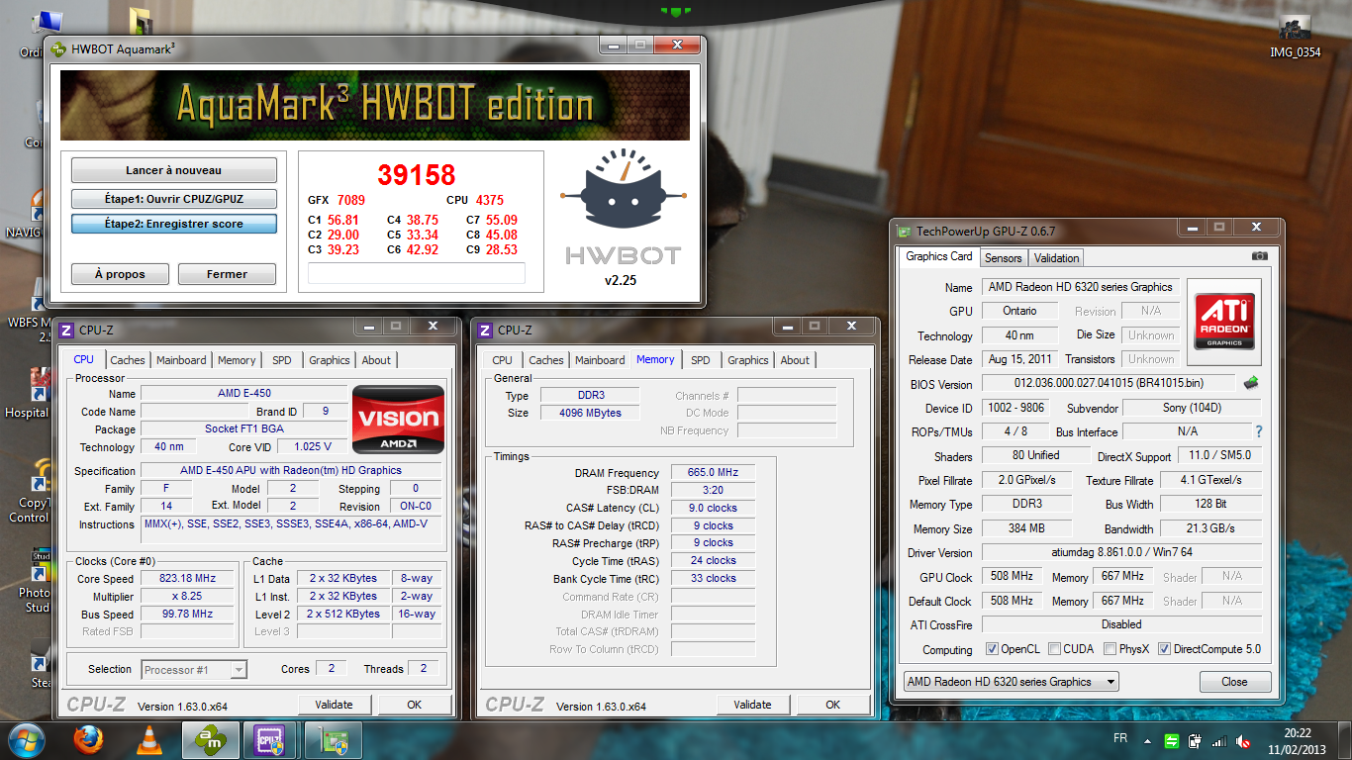
Task: Select the CPU-Z taskbar button
Action: [x=271, y=739]
